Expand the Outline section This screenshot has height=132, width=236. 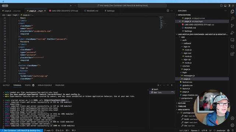pos(182,103)
